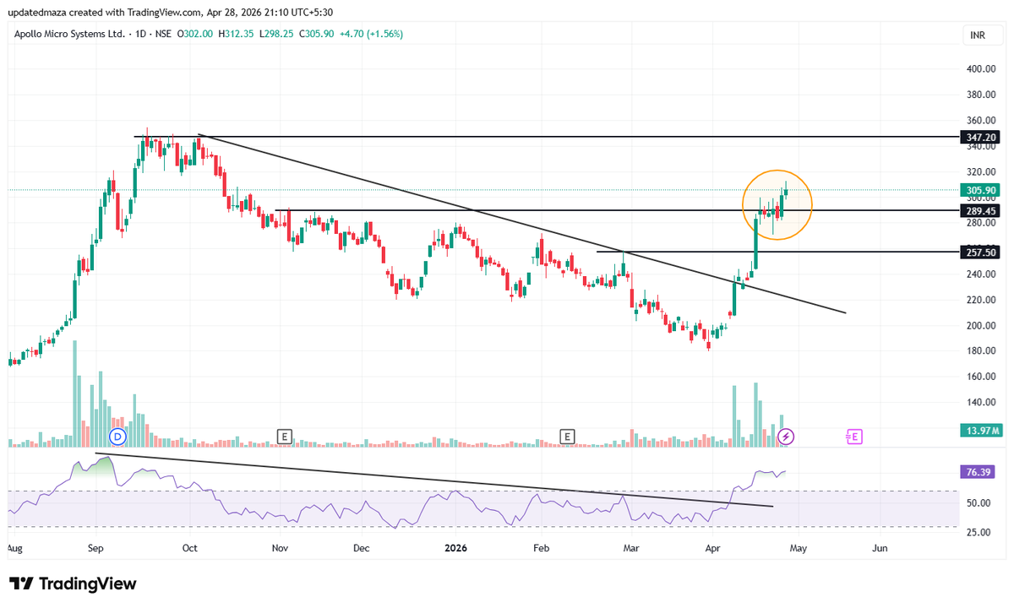Click the Sep label on the time axis
Image resolution: width=1014 pixels, height=608 pixels.
[x=95, y=547]
